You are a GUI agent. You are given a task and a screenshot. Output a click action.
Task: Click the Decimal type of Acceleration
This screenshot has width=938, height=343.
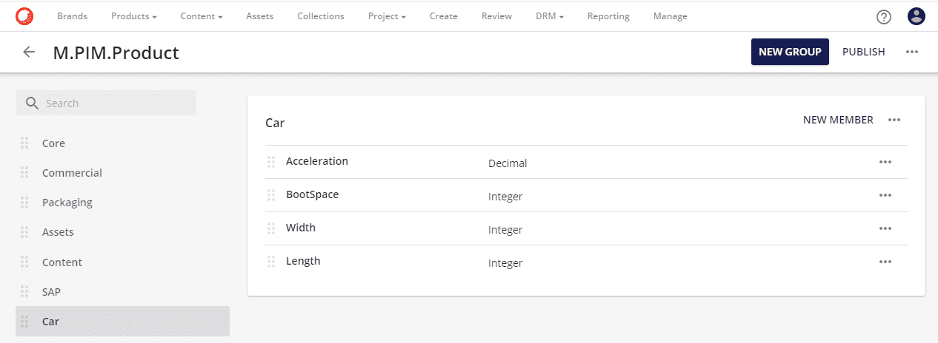508,163
